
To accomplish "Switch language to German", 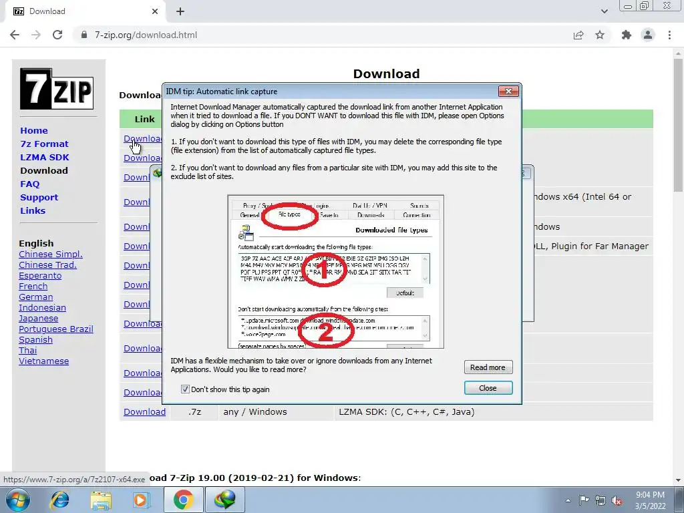I will [36, 297].
